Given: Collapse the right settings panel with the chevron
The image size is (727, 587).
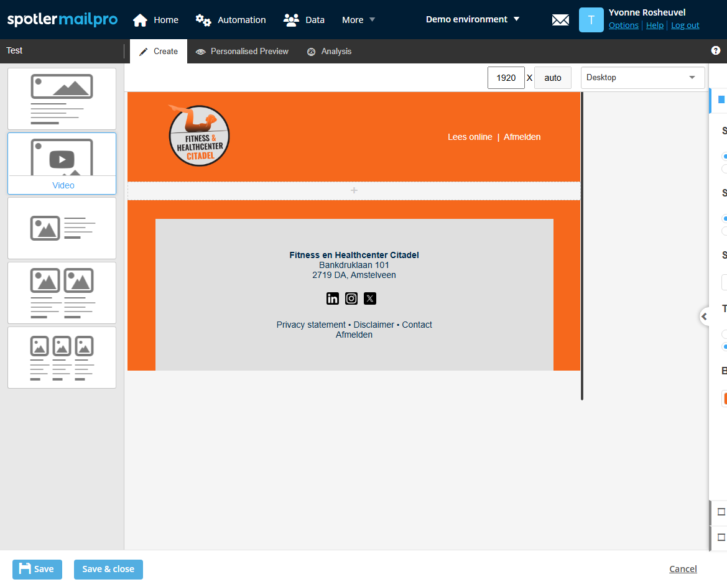Looking at the screenshot, I should tap(704, 317).
